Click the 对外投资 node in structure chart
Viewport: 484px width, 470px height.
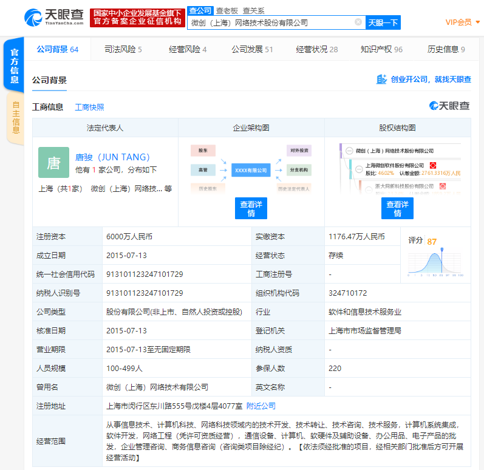pyautogui.click(x=299, y=151)
